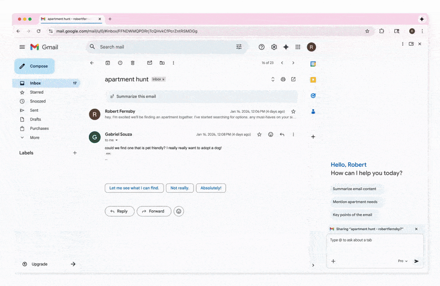Open the Google apps grid
This screenshot has height=286, width=440.
point(298,47)
